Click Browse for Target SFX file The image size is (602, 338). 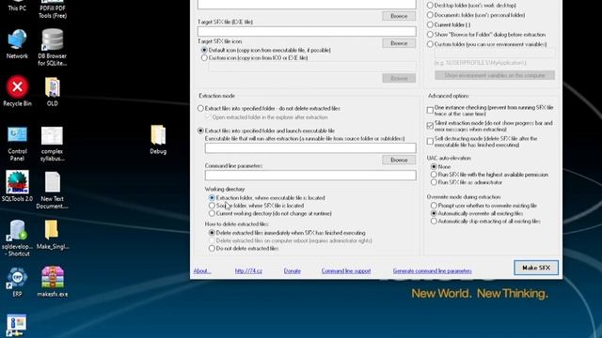pos(399,43)
